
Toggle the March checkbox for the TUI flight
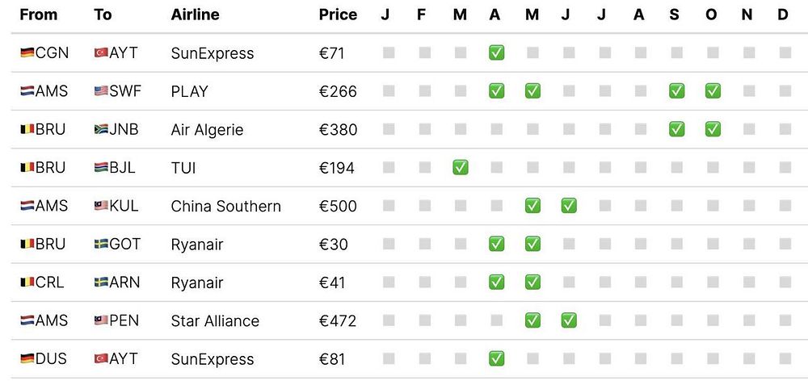pos(461,167)
